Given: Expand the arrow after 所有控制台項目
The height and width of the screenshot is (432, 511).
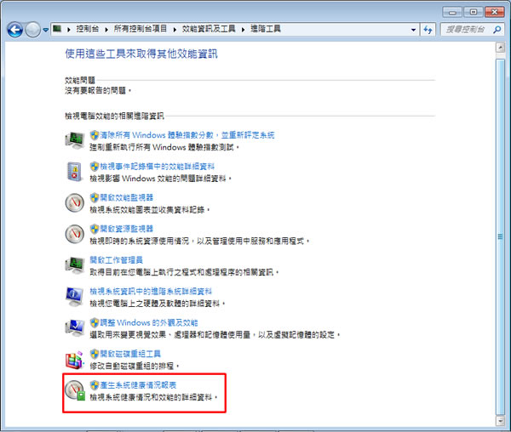Looking at the screenshot, I should coord(175,30).
